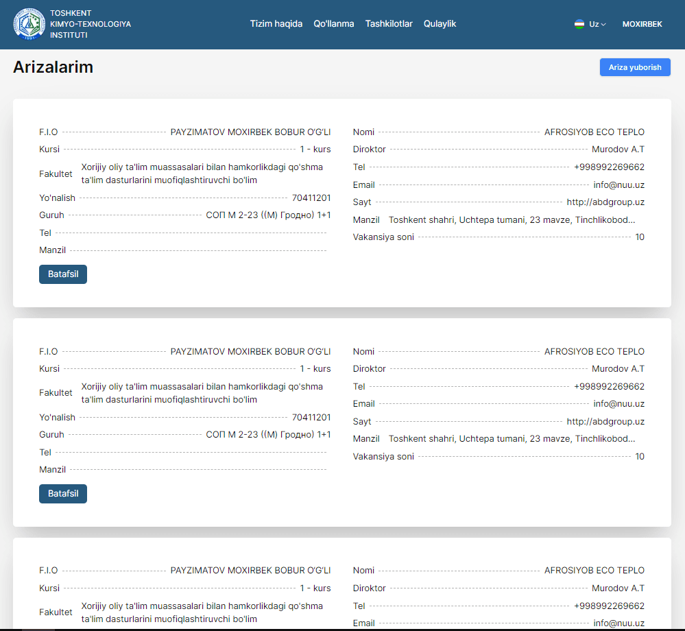
Task: Open the Tashkilotlar menu item
Action: pos(389,24)
